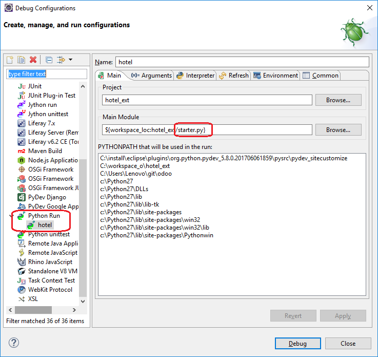Select the hotel configuration under Python Run
The width and height of the screenshot is (378, 357).
point(45,225)
